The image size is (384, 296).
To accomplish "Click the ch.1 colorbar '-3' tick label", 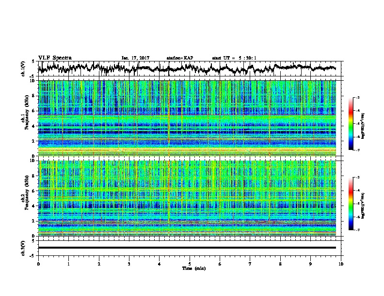I will point(358,97).
